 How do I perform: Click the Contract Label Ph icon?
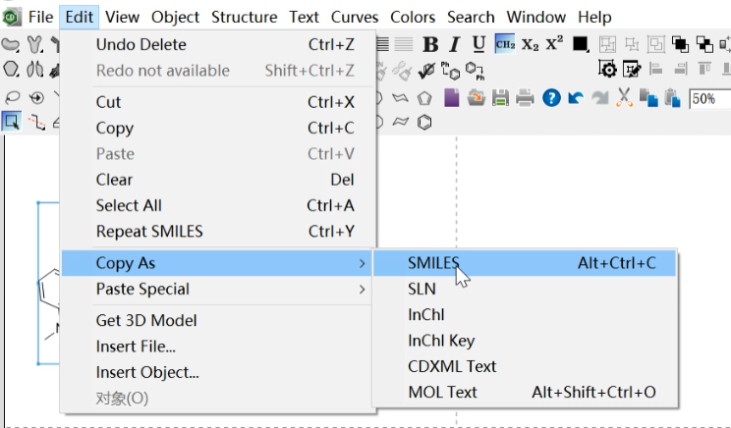point(476,71)
